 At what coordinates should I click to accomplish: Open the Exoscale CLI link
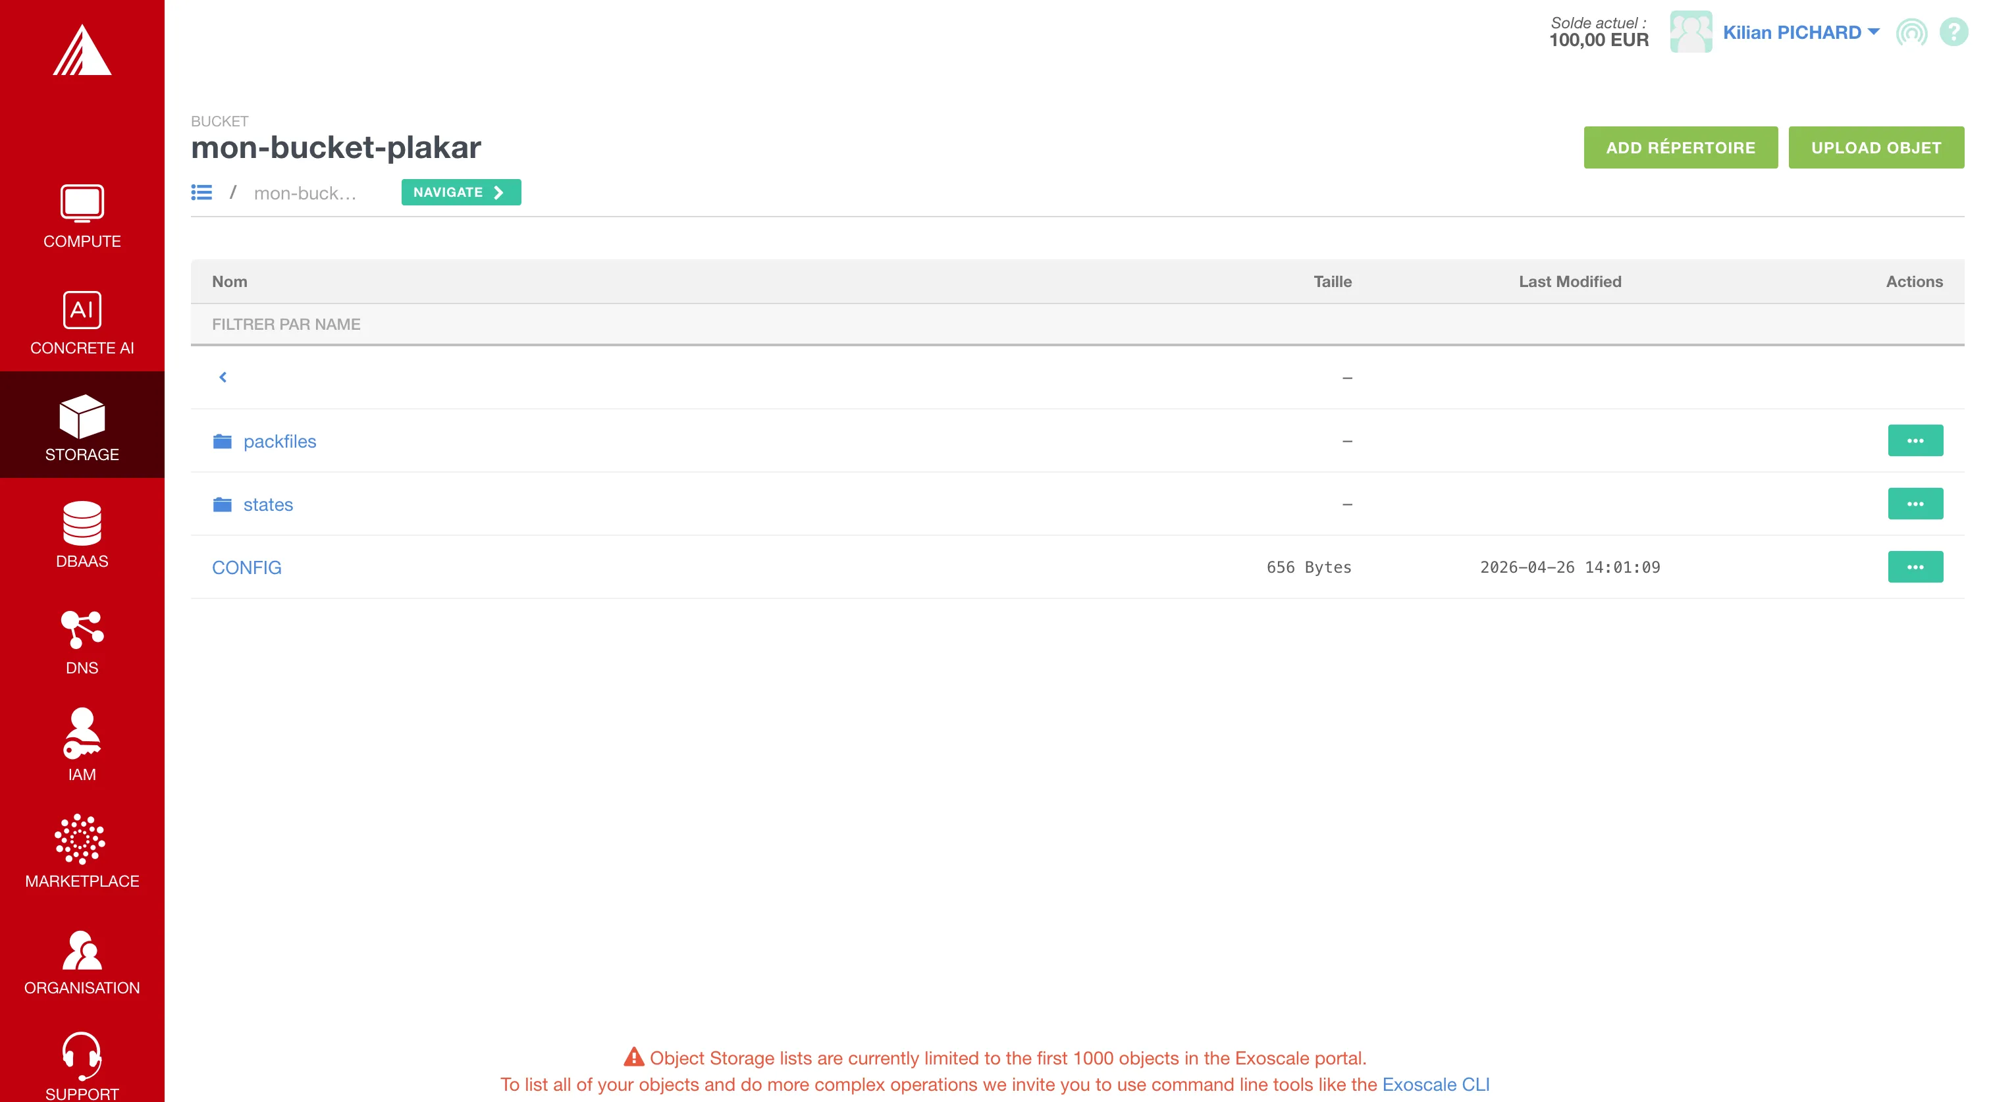1435,1084
